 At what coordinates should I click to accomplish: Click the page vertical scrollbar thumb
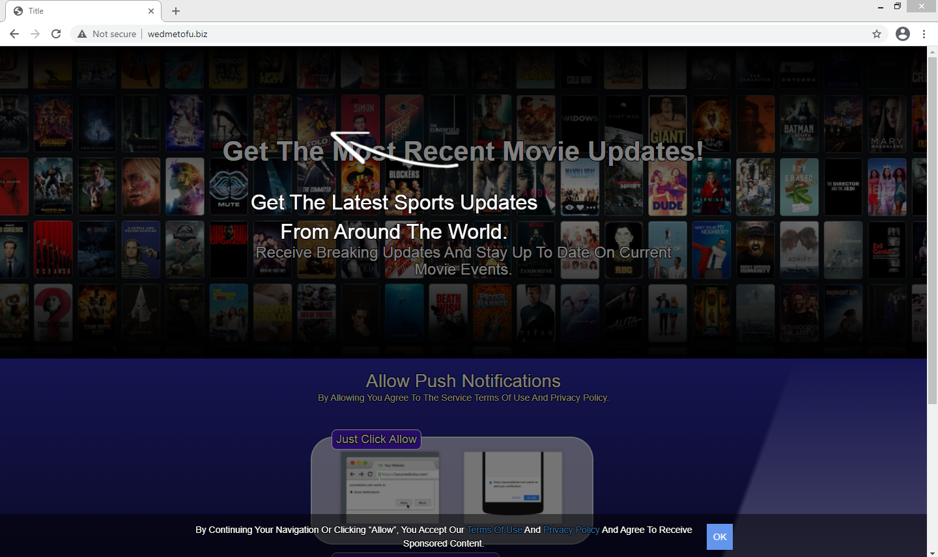tap(932, 229)
